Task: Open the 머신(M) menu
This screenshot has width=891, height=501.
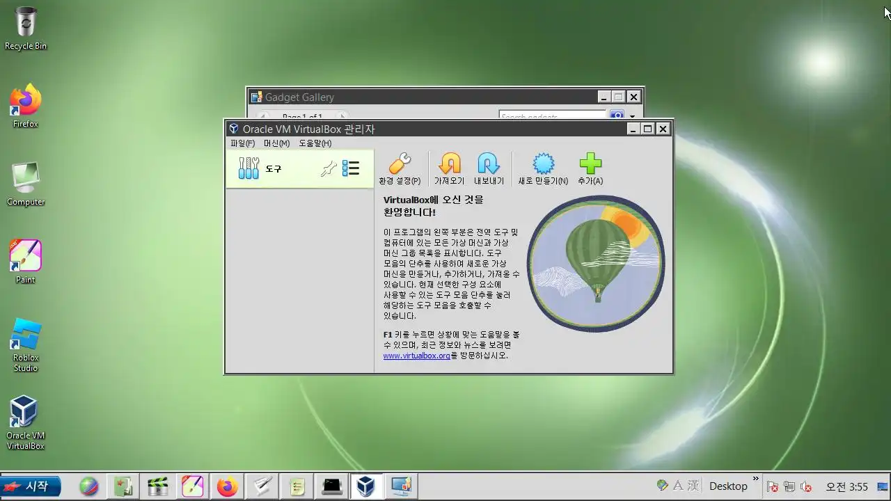Action: click(276, 143)
